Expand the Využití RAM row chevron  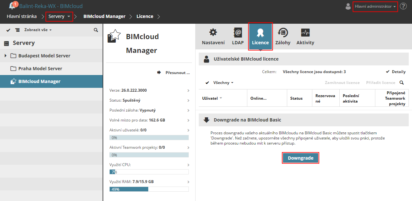188,182
